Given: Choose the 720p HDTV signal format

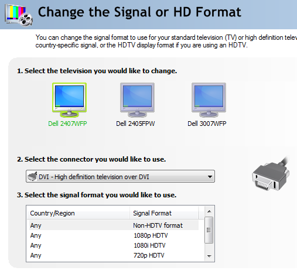Looking at the screenshot, I should [114, 255].
